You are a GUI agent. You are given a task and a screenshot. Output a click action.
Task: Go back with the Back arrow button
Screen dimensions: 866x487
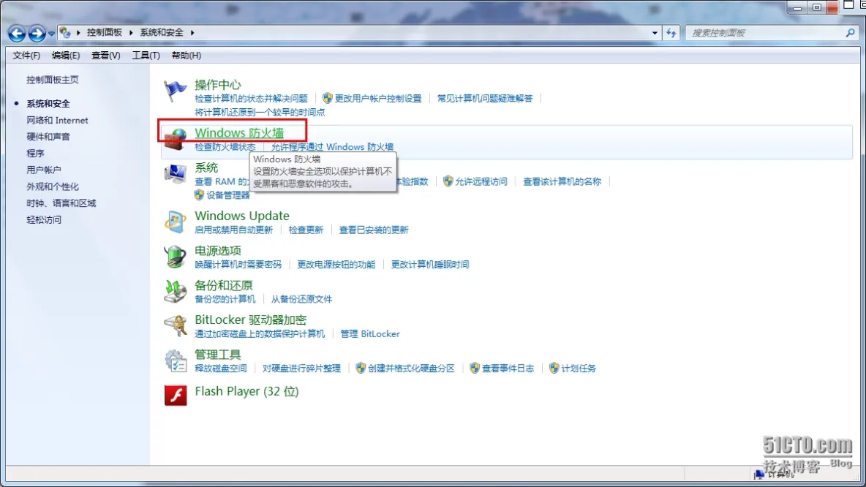coord(17,33)
